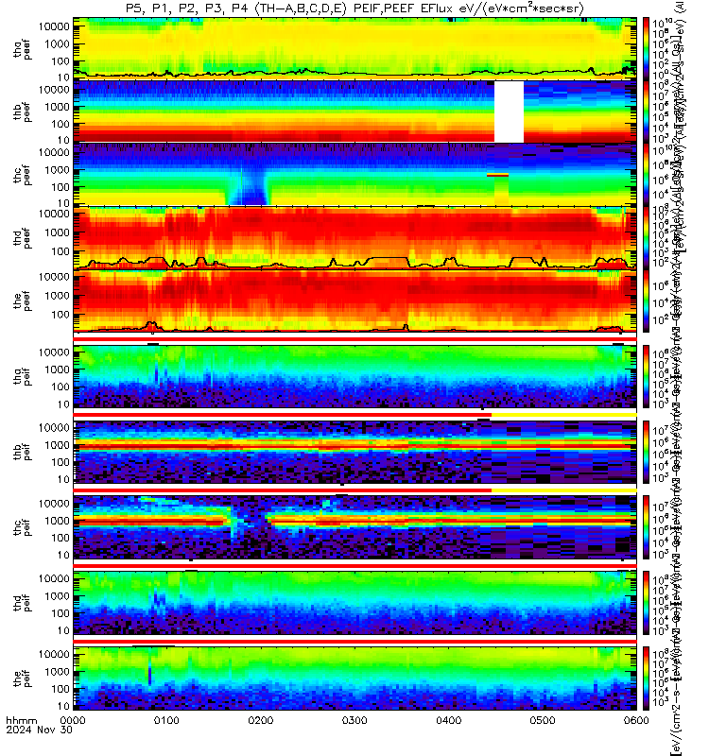The image size is (709, 756).
Task: Click the 'hhmm' axis unit label
Action: click(x=21, y=721)
